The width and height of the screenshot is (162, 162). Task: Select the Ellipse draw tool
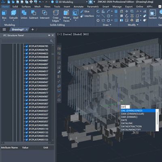click(x=109, y=20)
